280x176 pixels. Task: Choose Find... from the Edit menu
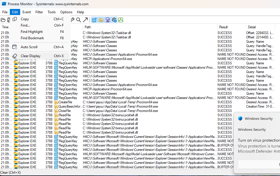(40, 25)
